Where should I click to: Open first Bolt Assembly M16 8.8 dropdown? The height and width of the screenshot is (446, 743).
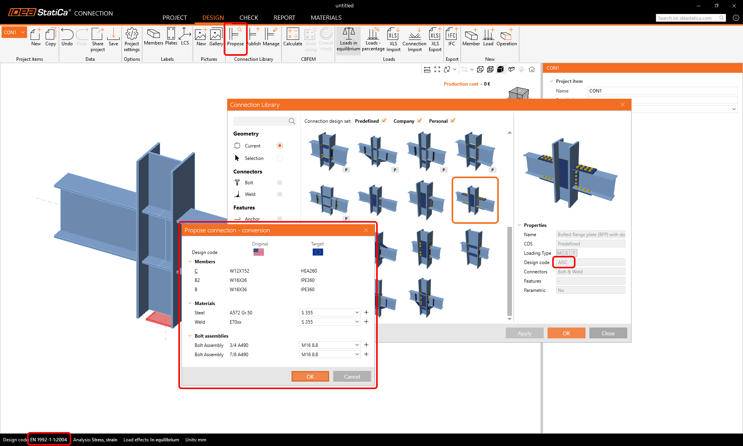330,345
